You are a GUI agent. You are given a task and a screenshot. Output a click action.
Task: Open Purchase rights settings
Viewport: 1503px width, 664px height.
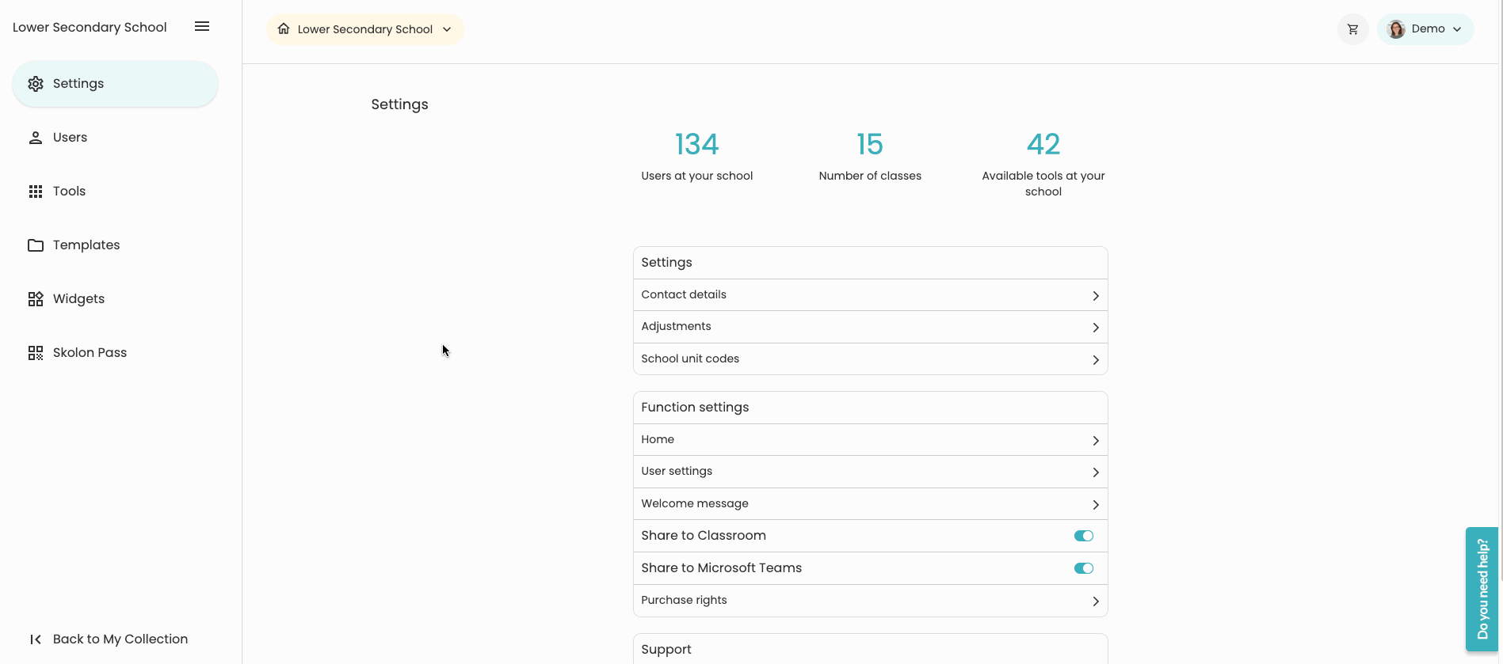pos(870,601)
